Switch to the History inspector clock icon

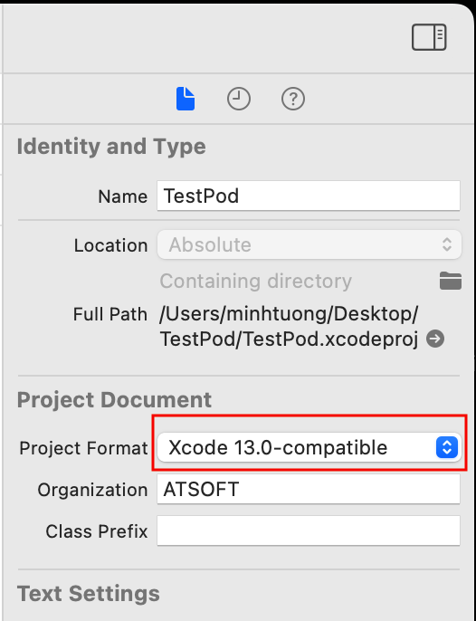tap(239, 99)
